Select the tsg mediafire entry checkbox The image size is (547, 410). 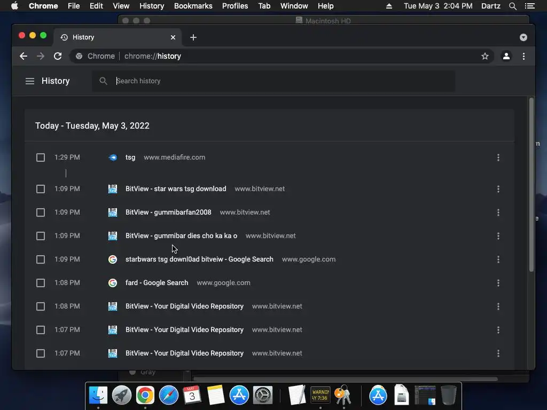41,157
